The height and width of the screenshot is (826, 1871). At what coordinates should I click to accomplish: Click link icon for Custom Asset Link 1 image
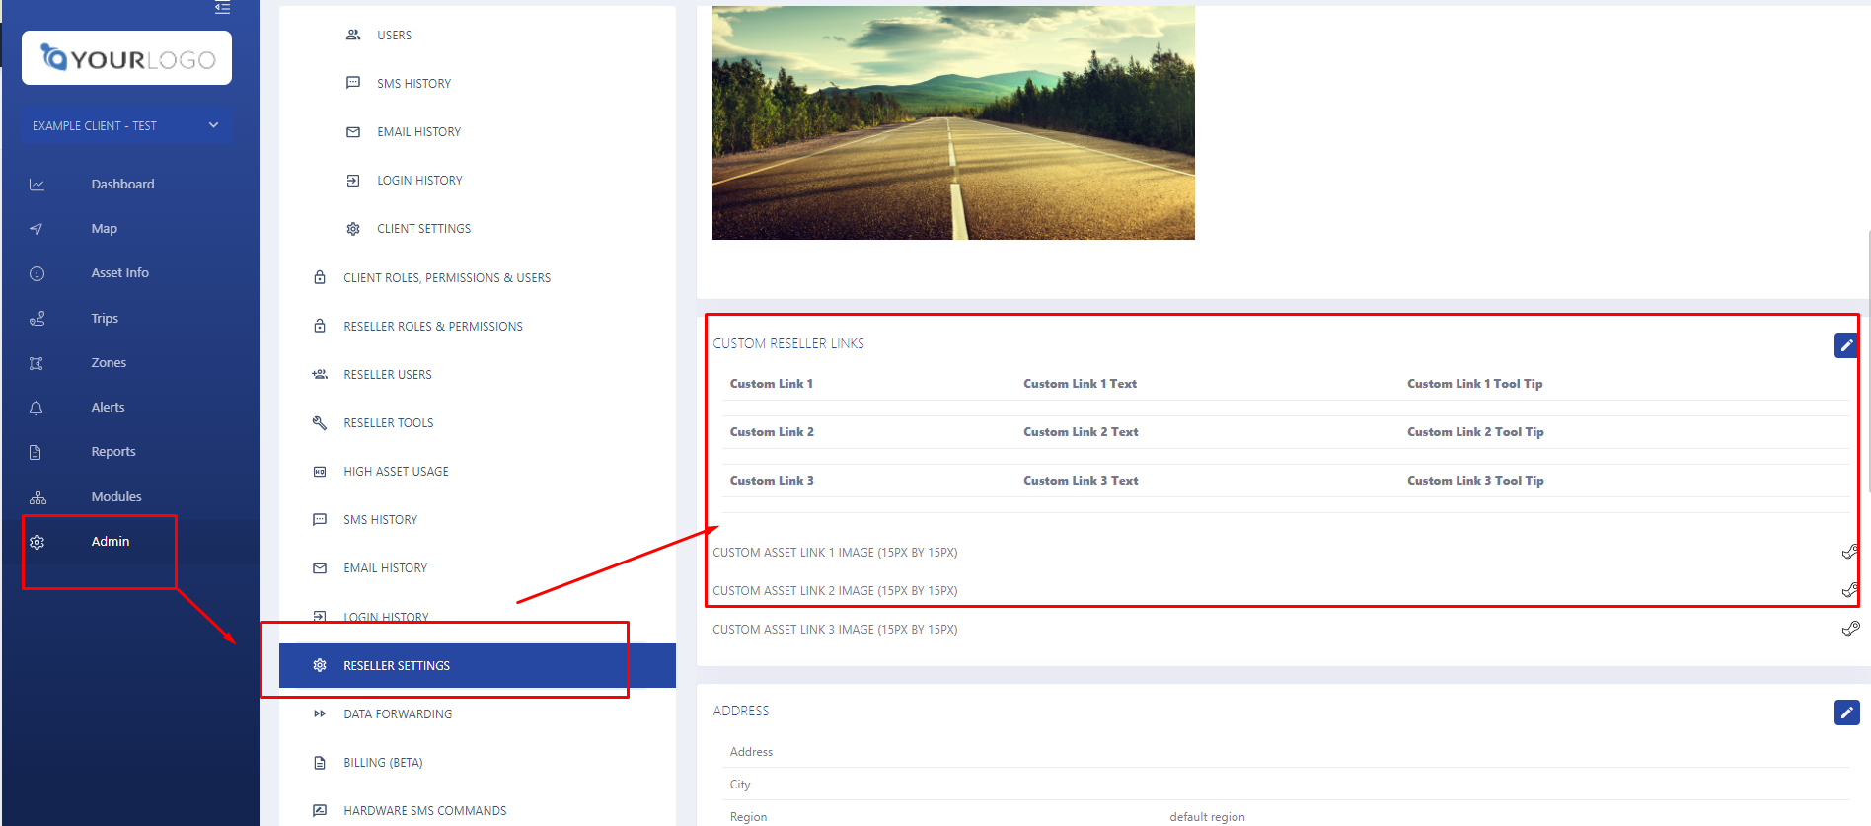[x=1850, y=552]
